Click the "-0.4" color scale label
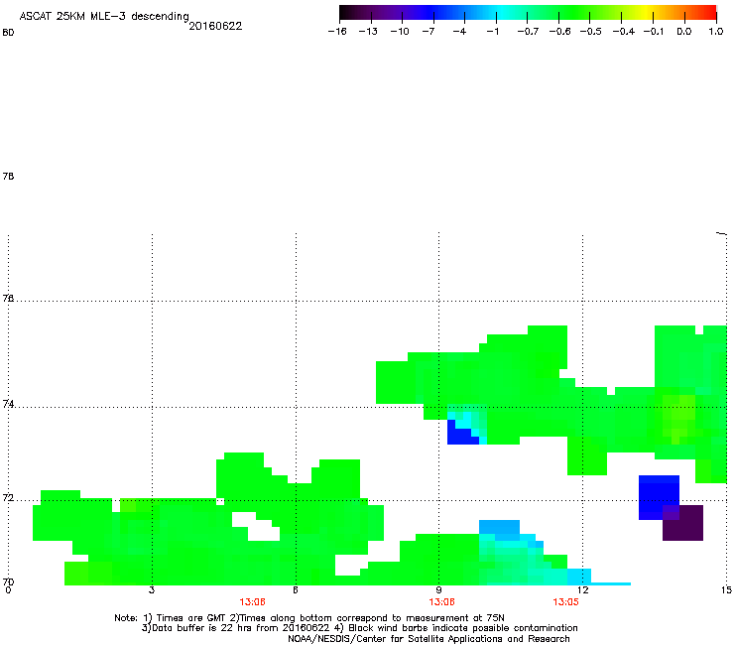This screenshot has height=645, width=734. pyautogui.click(x=624, y=32)
